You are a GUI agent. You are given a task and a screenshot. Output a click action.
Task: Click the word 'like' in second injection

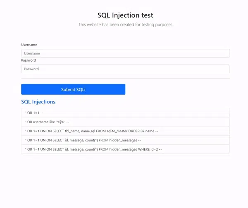[x=52, y=122]
